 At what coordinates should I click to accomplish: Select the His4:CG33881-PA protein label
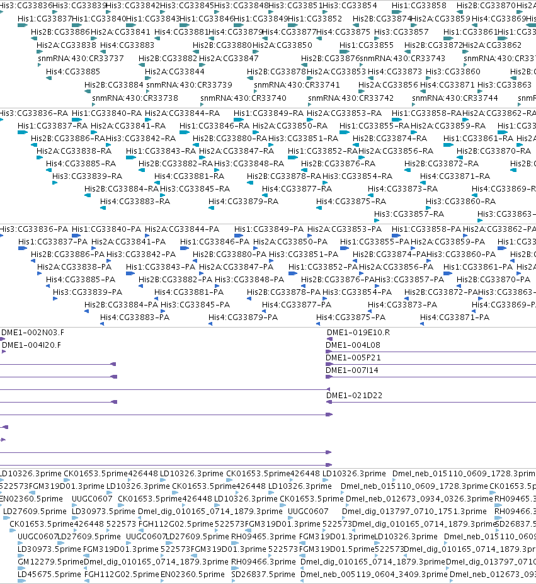tap(189, 293)
